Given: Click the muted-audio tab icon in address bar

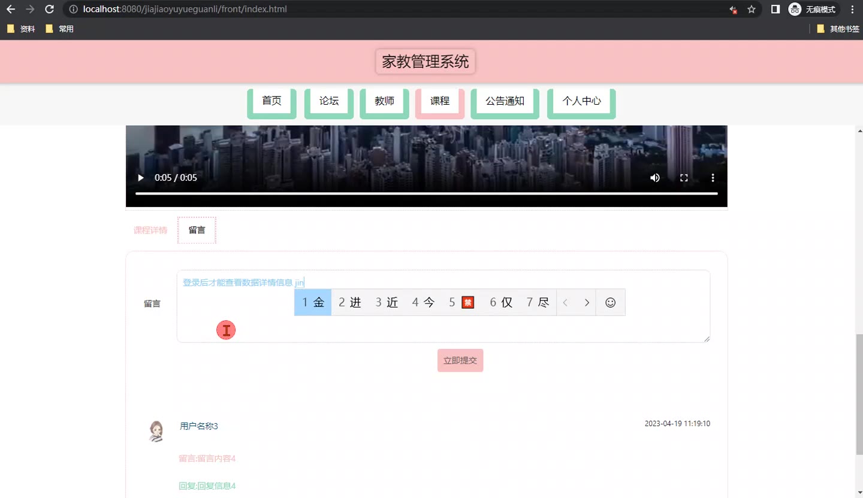Looking at the screenshot, I should pos(733,10).
